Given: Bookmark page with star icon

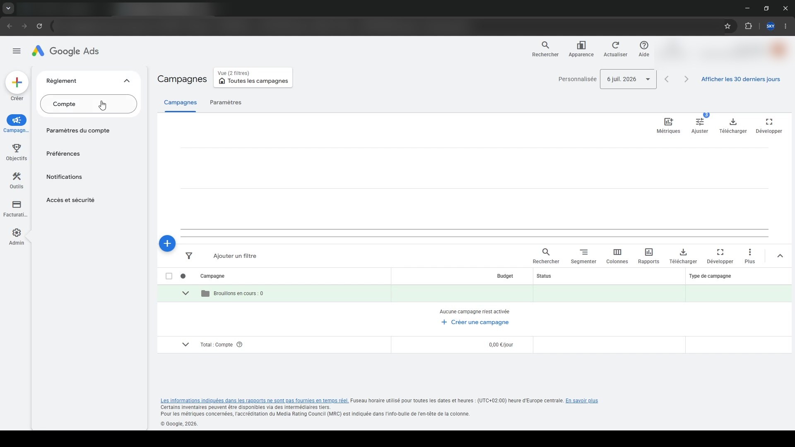Looking at the screenshot, I should pyautogui.click(x=728, y=26).
